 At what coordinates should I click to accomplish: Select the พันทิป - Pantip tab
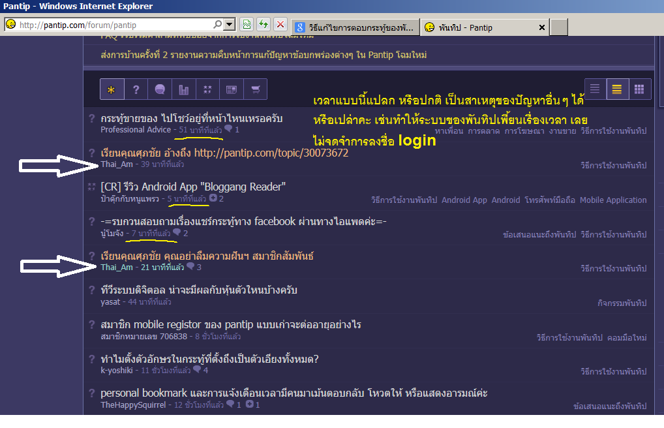coord(479,27)
